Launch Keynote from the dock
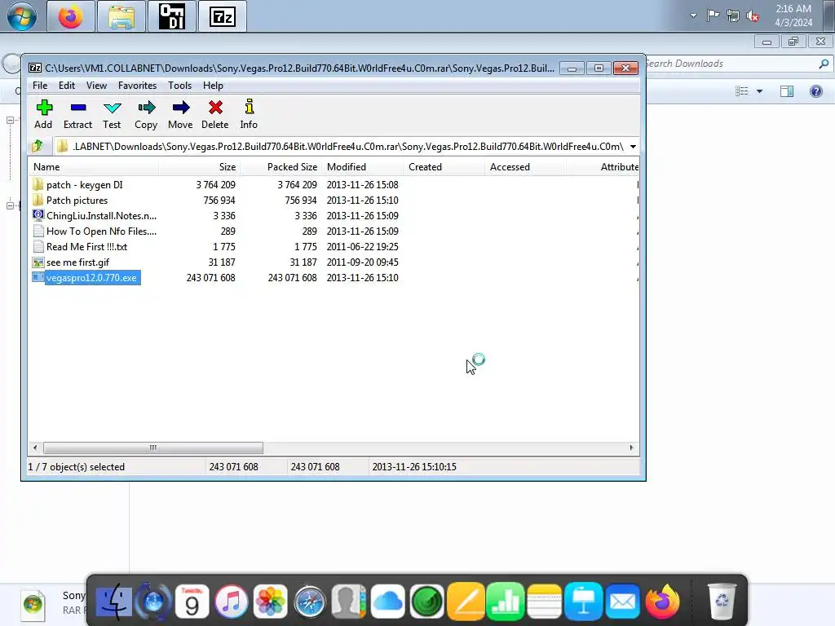Viewport: 835px width, 626px height. (584, 602)
